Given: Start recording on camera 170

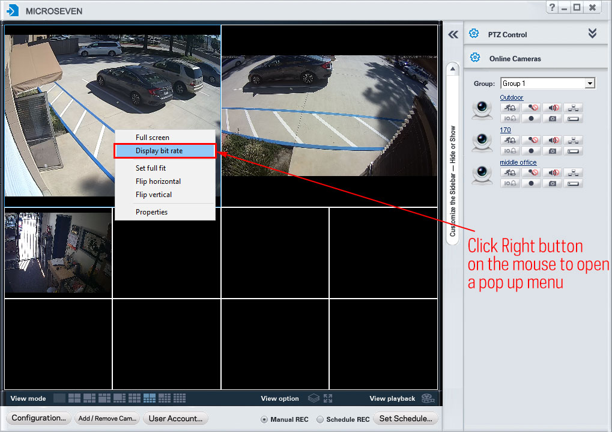Looking at the screenshot, I should pos(531,151).
